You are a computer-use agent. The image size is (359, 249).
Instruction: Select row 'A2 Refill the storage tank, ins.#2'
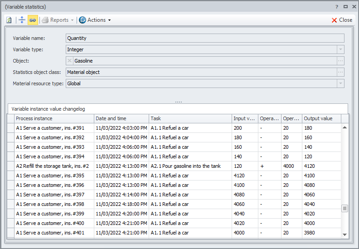pos(174,166)
